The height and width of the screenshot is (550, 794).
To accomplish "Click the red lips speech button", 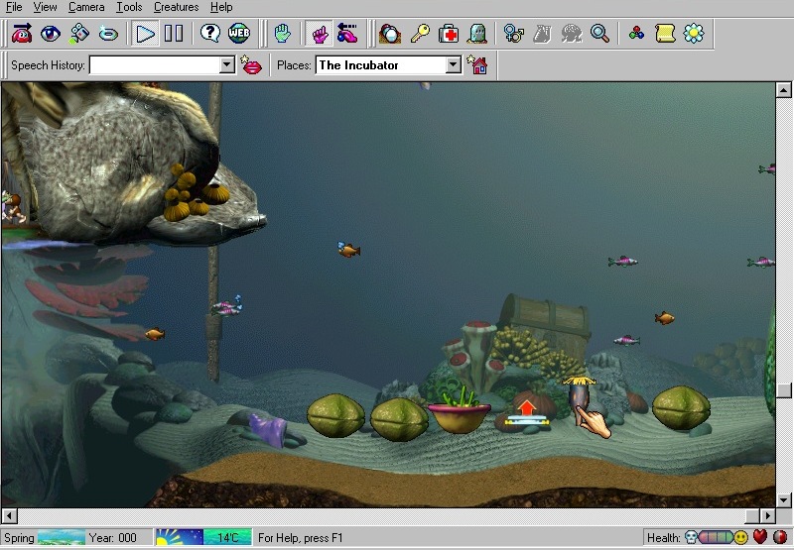I will tap(252, 65).
